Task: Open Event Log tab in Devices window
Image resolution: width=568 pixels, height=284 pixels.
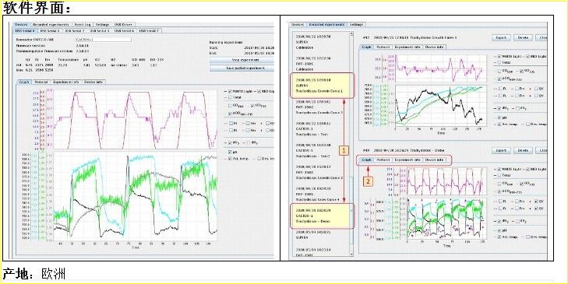Action: [x=83, y=25]
